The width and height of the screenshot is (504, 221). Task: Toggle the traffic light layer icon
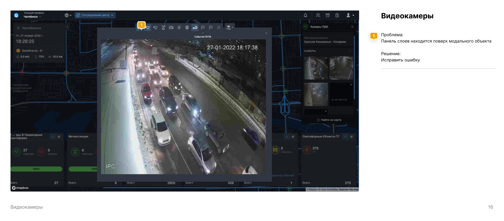pos(187,28)
